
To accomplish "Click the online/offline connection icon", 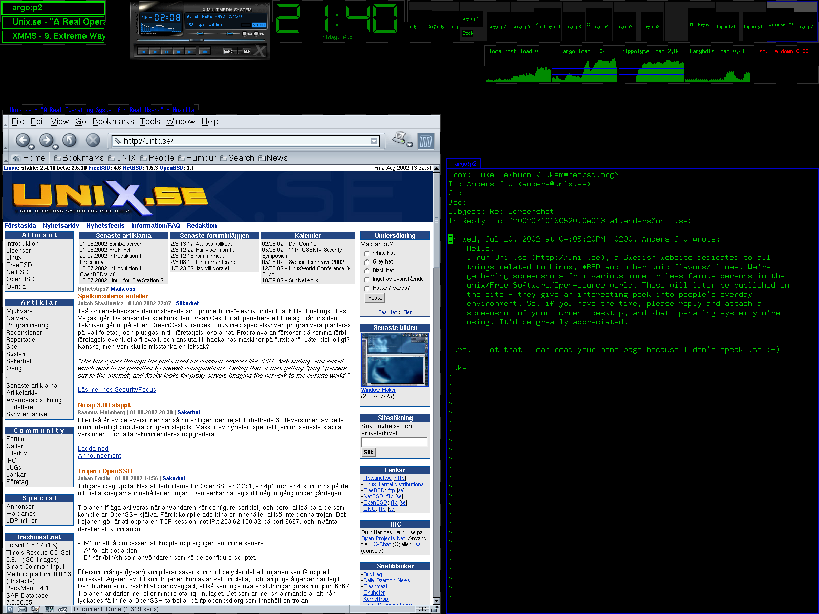I will pyautogui.click(x=422, y=609).
